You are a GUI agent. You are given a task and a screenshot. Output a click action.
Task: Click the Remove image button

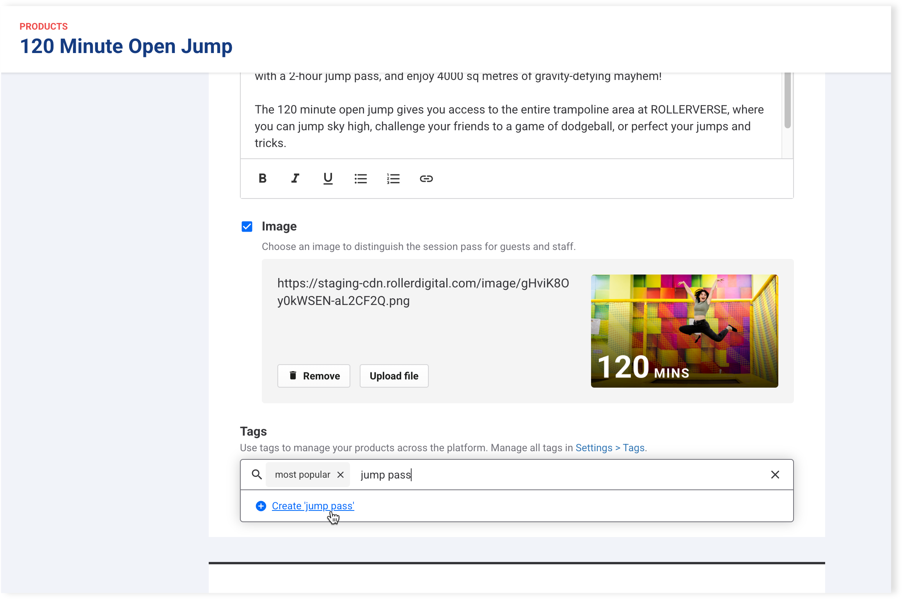(x=314, y=376)
